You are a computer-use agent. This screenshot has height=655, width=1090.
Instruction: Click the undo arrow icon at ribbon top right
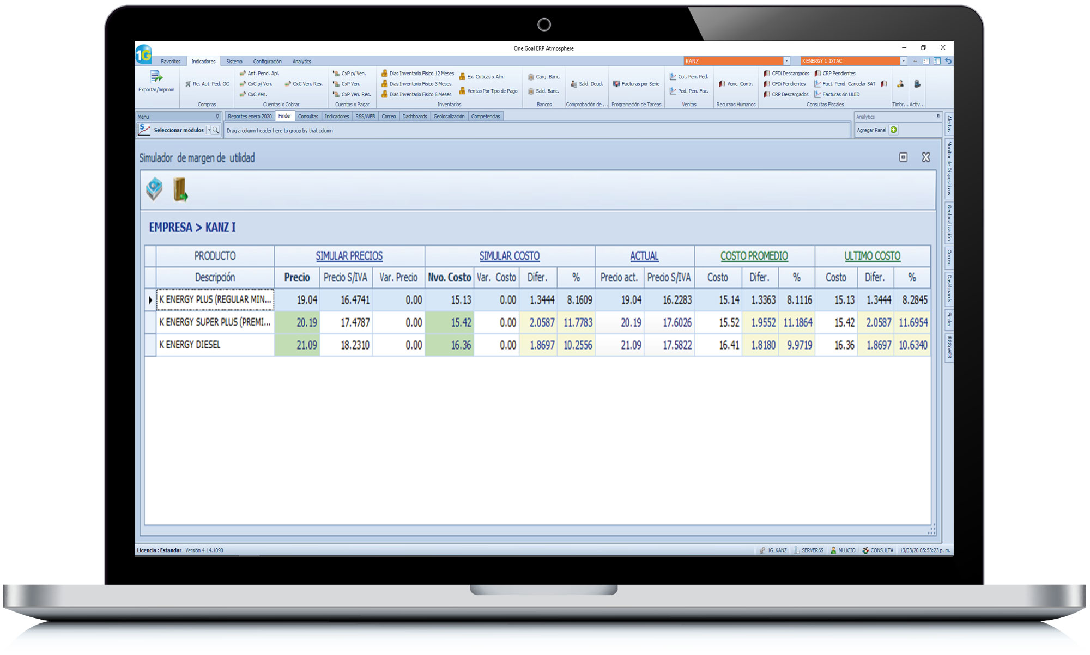(x=948, y=61)
